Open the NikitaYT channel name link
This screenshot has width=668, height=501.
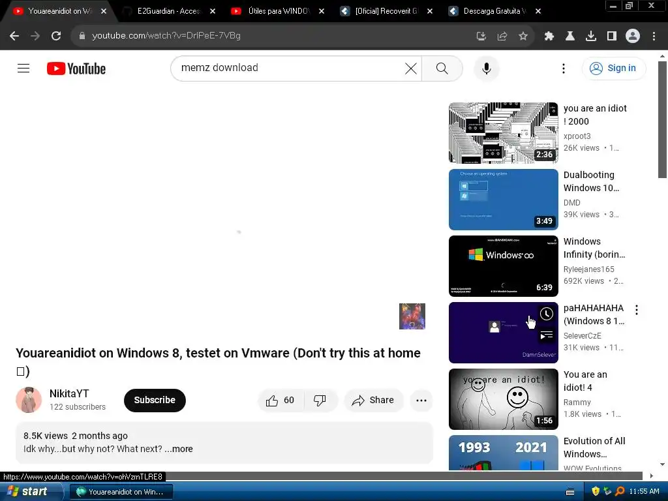coord(69,393)
